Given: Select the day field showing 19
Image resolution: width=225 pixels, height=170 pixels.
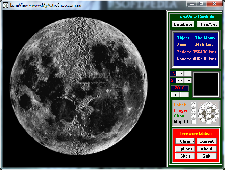Looking at the screenshot, I should tap(173, 73).
